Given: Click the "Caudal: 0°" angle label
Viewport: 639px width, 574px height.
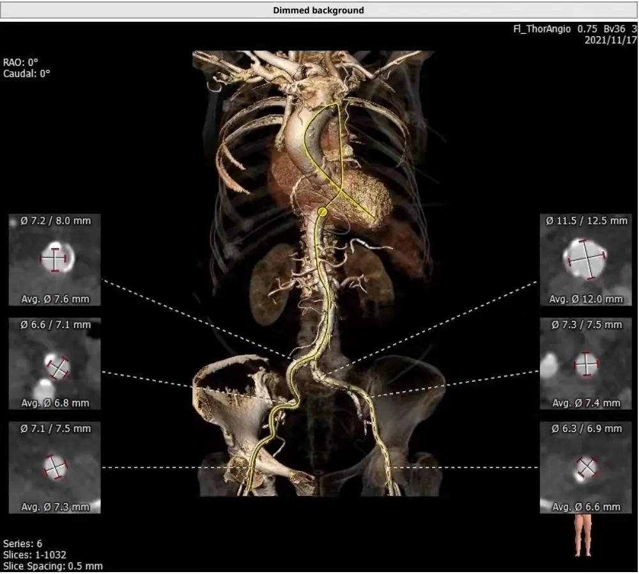Looking at the screenshot, I should pos(27,74).
